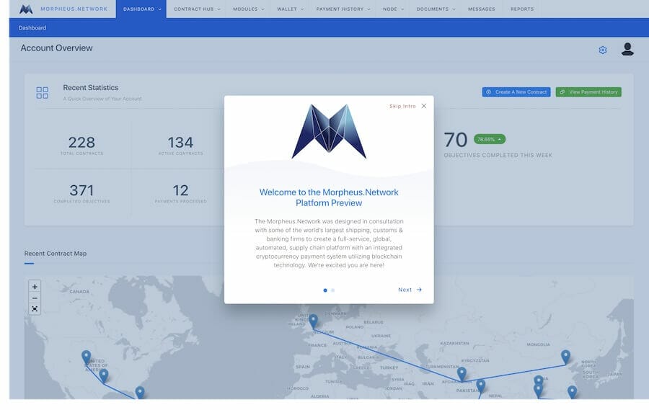Click the map pin over United Kingdom

(313, 320)
